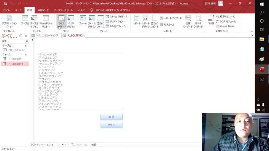Click the テーブル デザイン icon

point(34,21)
